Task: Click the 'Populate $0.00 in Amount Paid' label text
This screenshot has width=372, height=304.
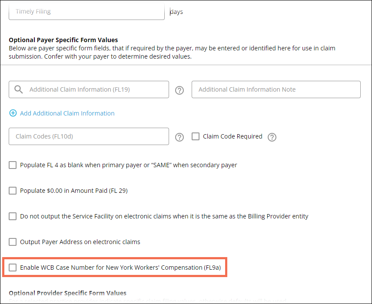Action: pos(74,191)
